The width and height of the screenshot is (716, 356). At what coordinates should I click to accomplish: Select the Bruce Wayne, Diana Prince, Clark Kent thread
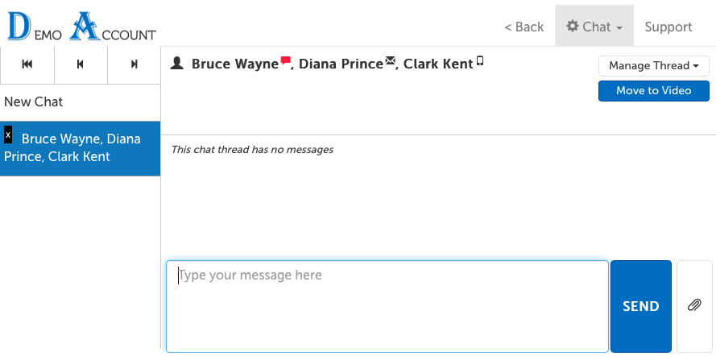pyautogui.click(x=81, y=148)
